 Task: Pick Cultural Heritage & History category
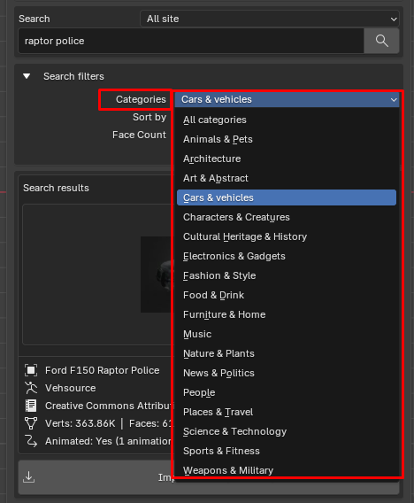click(x=287, y=236)
